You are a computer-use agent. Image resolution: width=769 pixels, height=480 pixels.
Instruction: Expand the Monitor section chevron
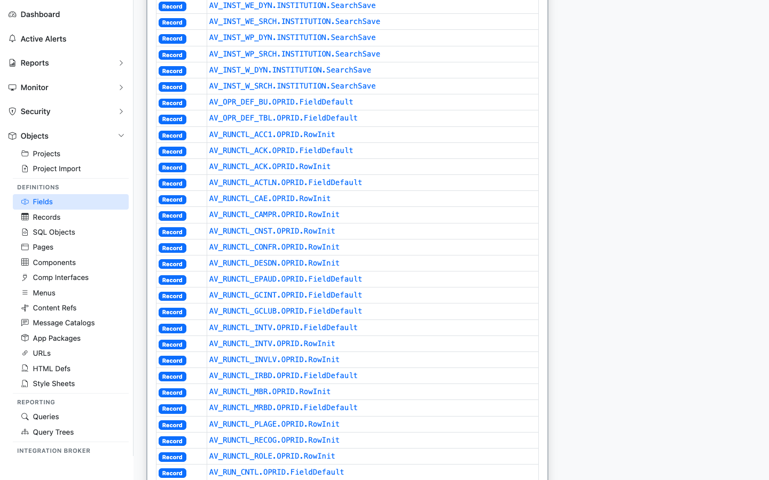coord(121,87)
